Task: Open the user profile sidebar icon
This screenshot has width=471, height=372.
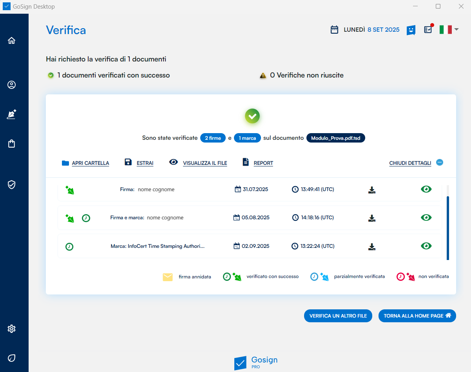Action: click(12, 85)
